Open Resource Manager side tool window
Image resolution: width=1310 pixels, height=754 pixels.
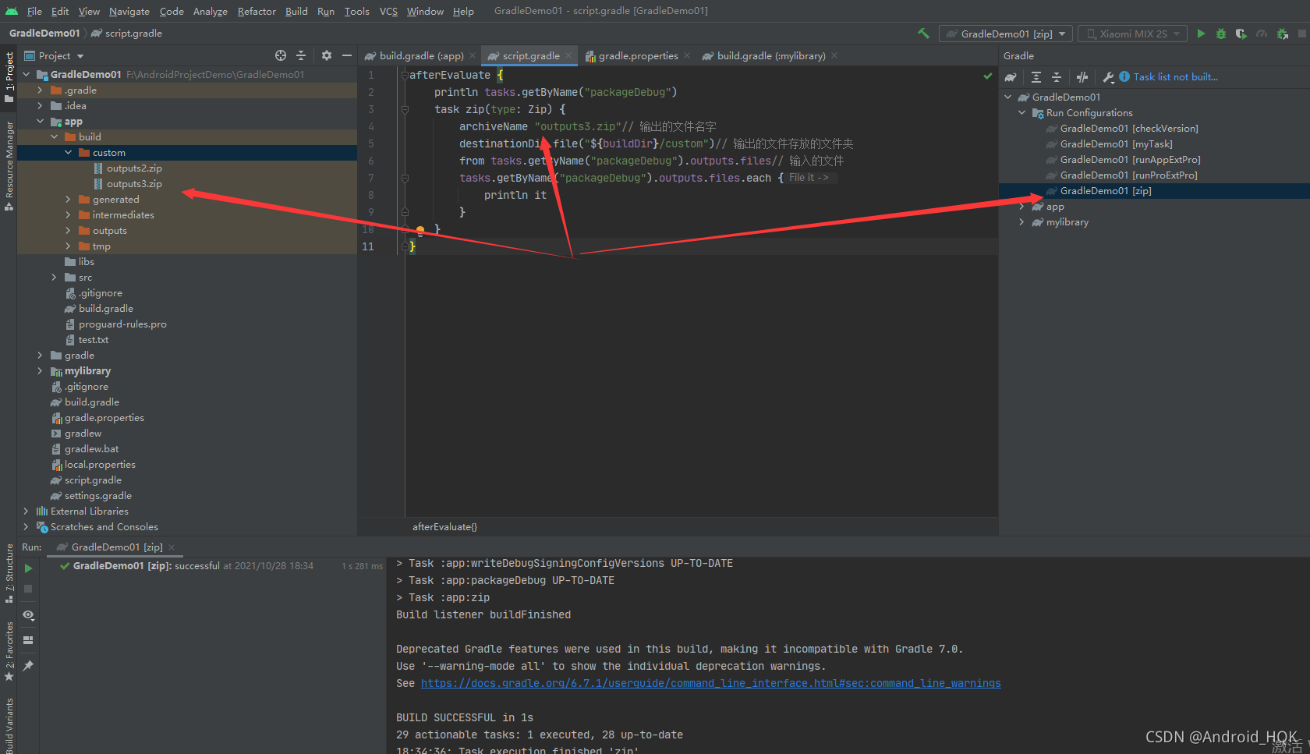pos(9,166)
